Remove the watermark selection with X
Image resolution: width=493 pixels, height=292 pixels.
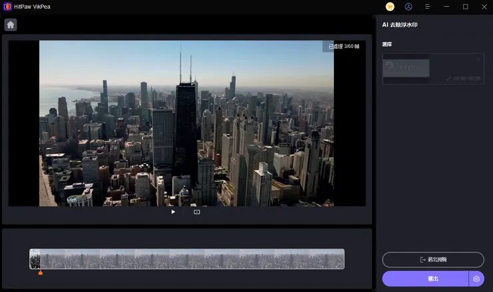tap(478, 59)
